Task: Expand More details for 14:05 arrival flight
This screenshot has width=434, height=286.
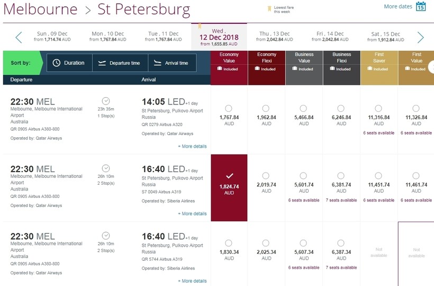Action: click(x=192, y=146)
